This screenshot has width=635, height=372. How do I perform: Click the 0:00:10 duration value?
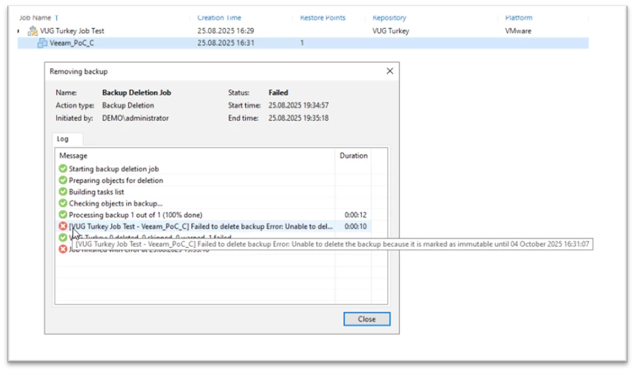tap(356, 226)
